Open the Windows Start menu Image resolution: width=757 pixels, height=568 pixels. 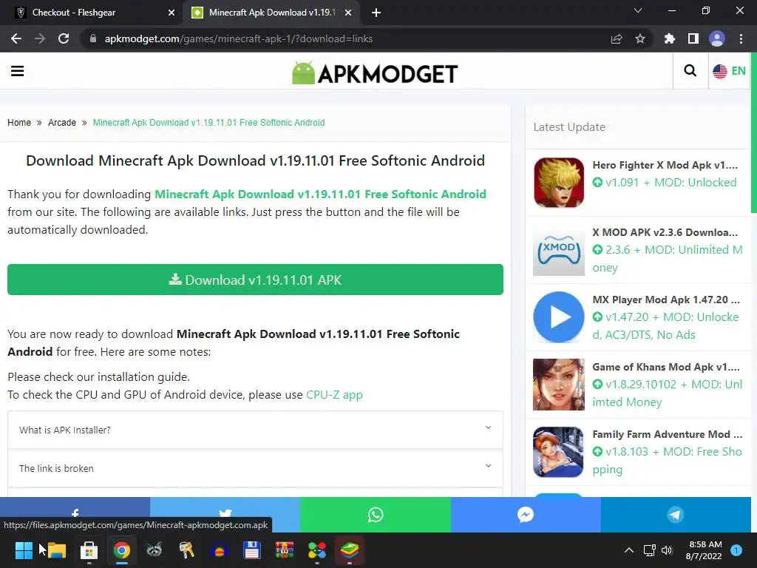click(24, 550)
